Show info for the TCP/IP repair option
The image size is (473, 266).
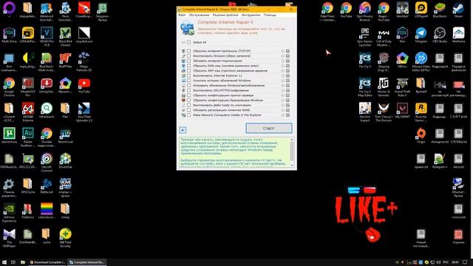(282, 51)
